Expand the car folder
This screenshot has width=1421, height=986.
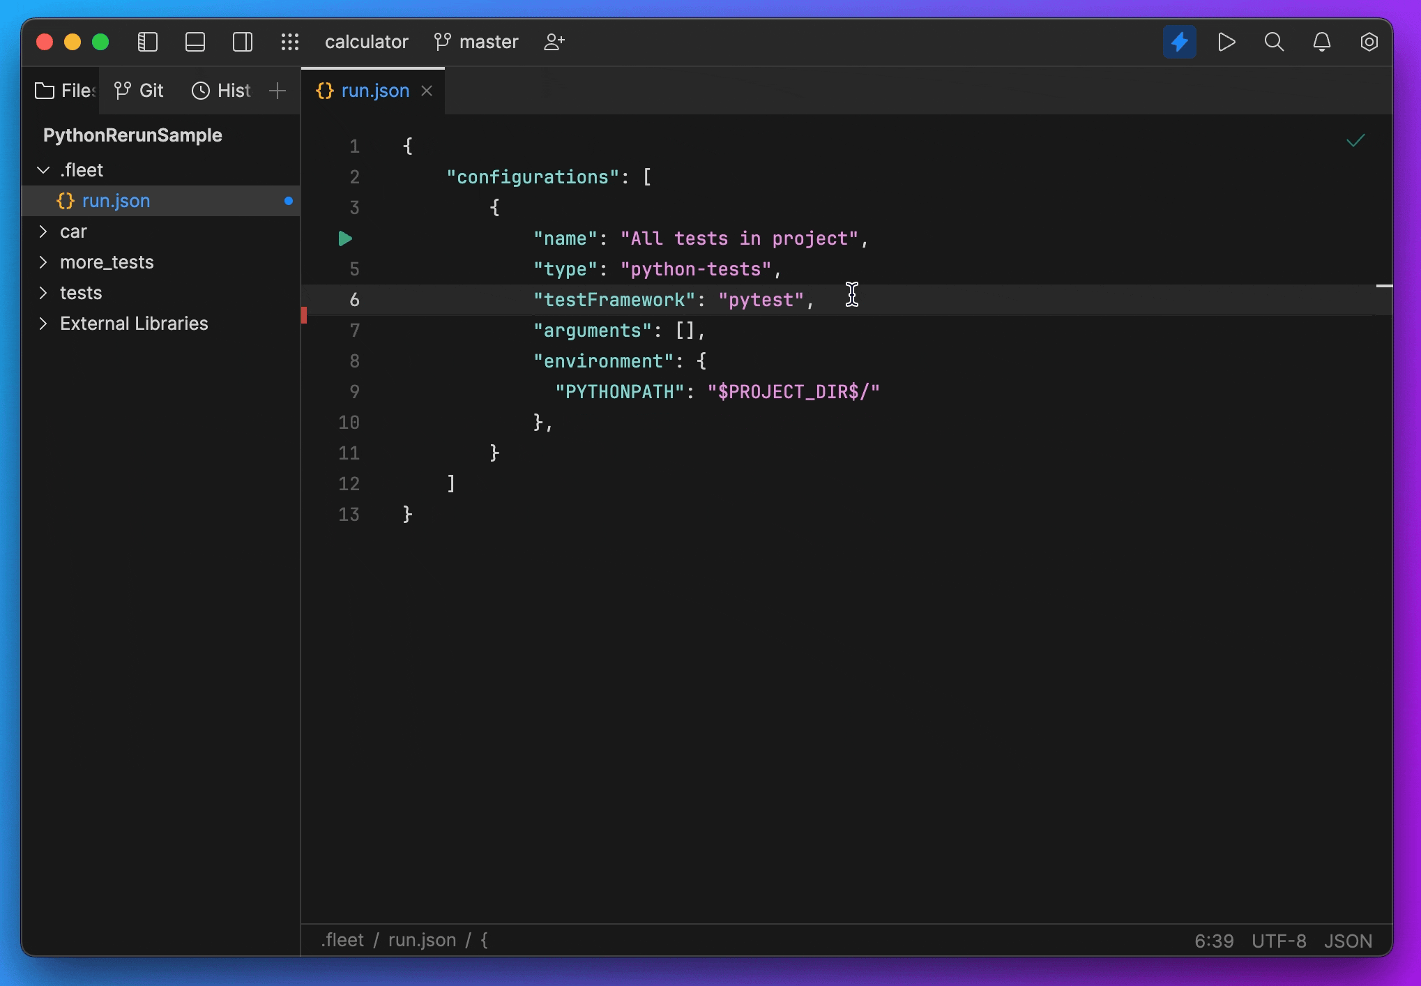(x=43, y=232)
